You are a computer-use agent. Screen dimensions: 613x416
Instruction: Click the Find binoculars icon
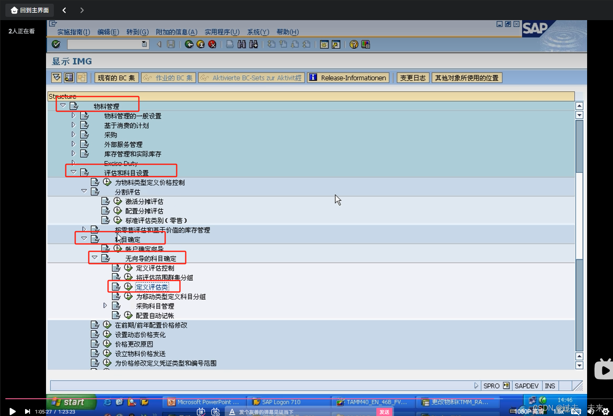(242, 44)
